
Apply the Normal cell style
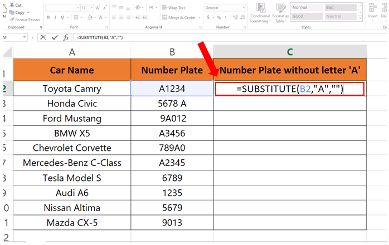pos(307,7)
